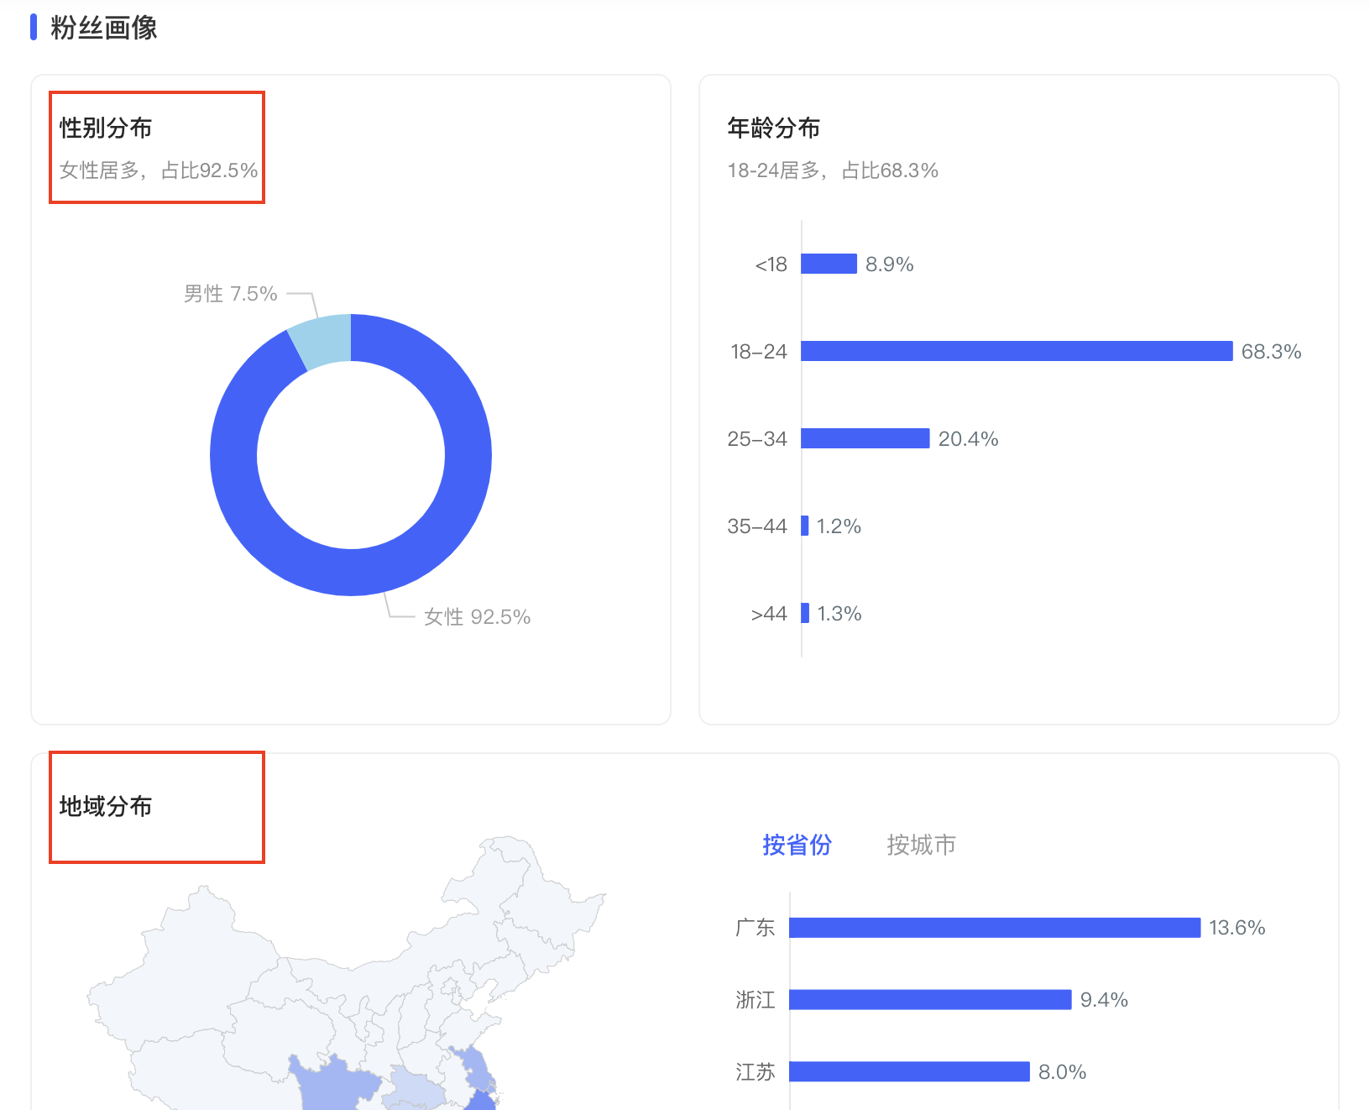The height and width of the screenshot is (1110, 1370).
Task: Select the 江苏 province bar
Action: (908, 1071)
